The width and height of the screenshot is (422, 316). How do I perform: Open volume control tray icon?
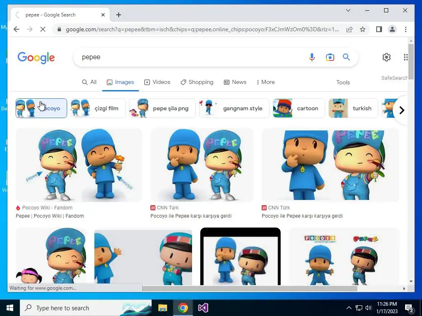(368, 308)
